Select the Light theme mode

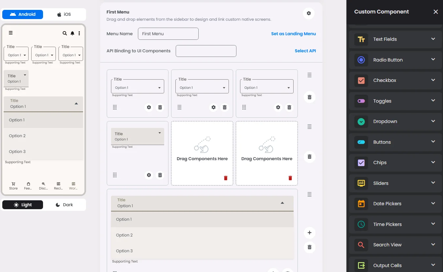(23, 205)
